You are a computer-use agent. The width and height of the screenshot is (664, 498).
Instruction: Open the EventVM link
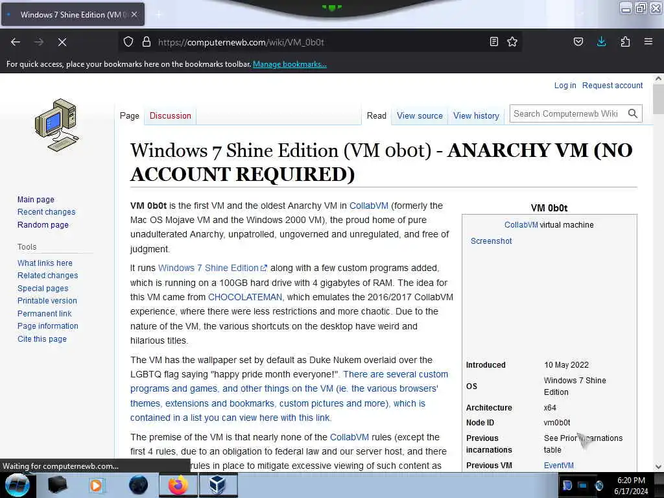click(558, 465)
